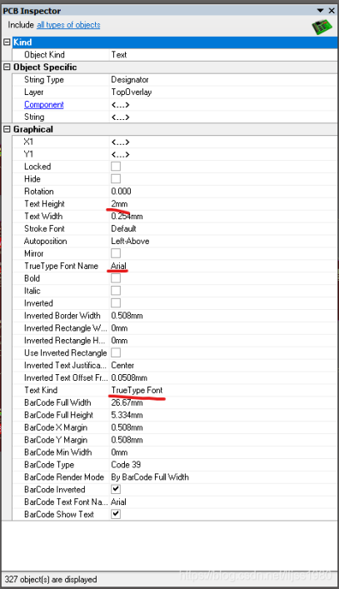Toggle the Bold checkbox

click(x=116, y=278)
